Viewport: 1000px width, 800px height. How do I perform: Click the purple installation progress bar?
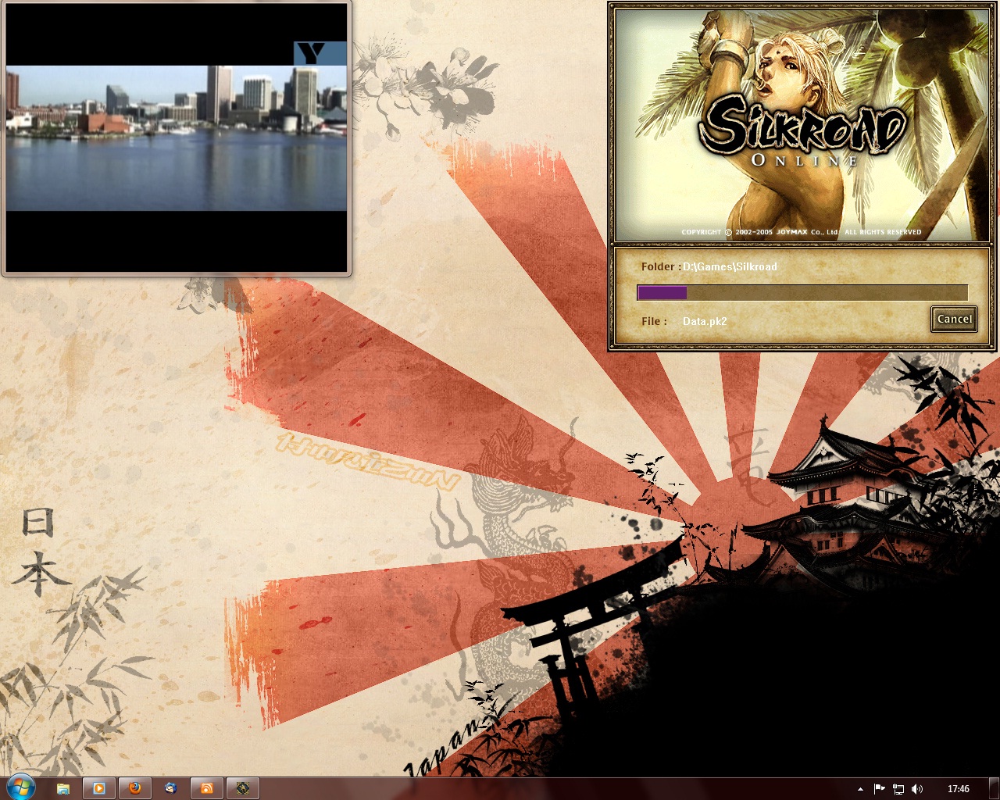pyautogui.click(x=802, y=293)
